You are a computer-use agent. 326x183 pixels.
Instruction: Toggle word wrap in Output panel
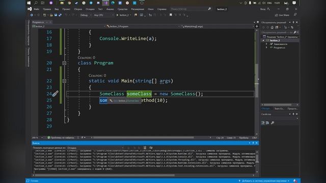151,148
